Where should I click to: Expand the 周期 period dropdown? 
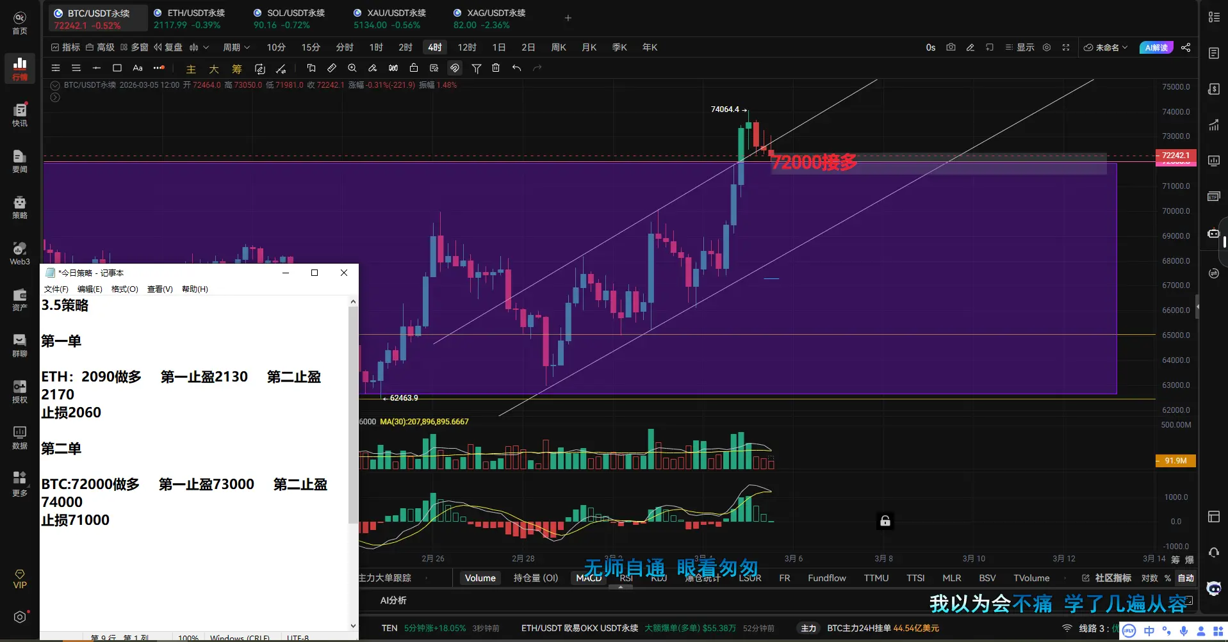tap(236, 47)
